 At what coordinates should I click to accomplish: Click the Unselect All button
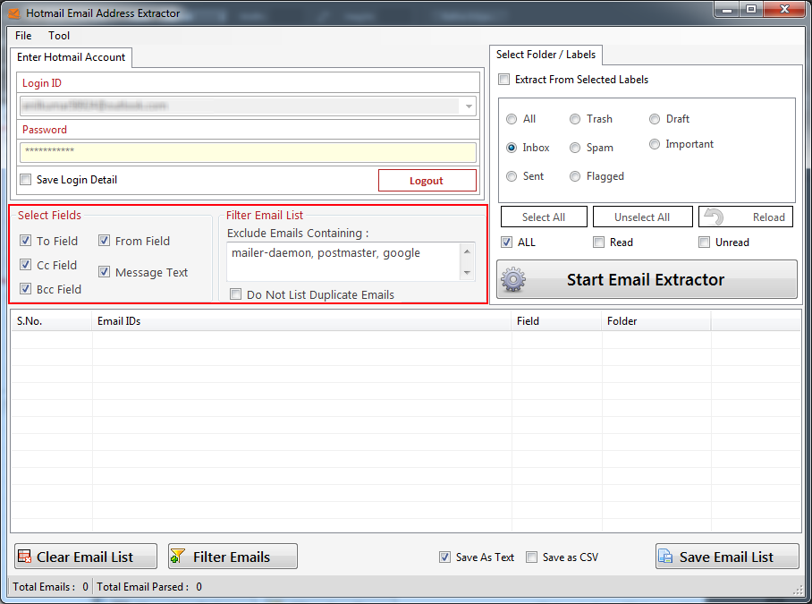click(642, 217)
